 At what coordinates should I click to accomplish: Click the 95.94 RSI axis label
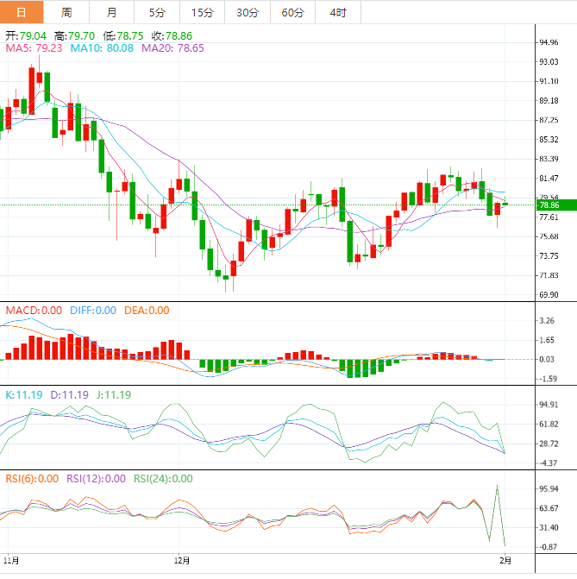coord(549,489)
